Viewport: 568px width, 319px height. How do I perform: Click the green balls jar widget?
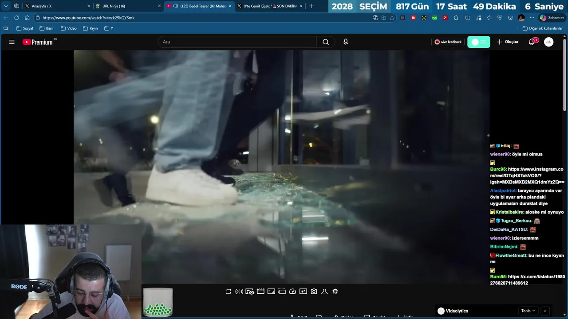pyautogui.click(x=158, y=302)
